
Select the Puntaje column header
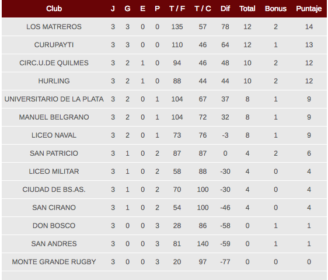tap(309, 9)
